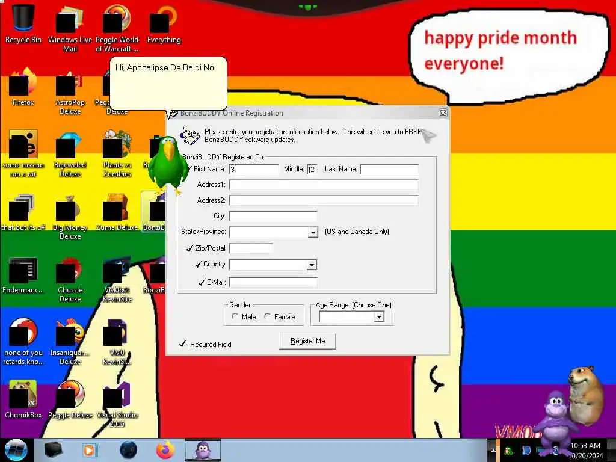616x462 pixels.
Task: Open the Endermanc... desktop icon
Action: (x=23, y=274)
